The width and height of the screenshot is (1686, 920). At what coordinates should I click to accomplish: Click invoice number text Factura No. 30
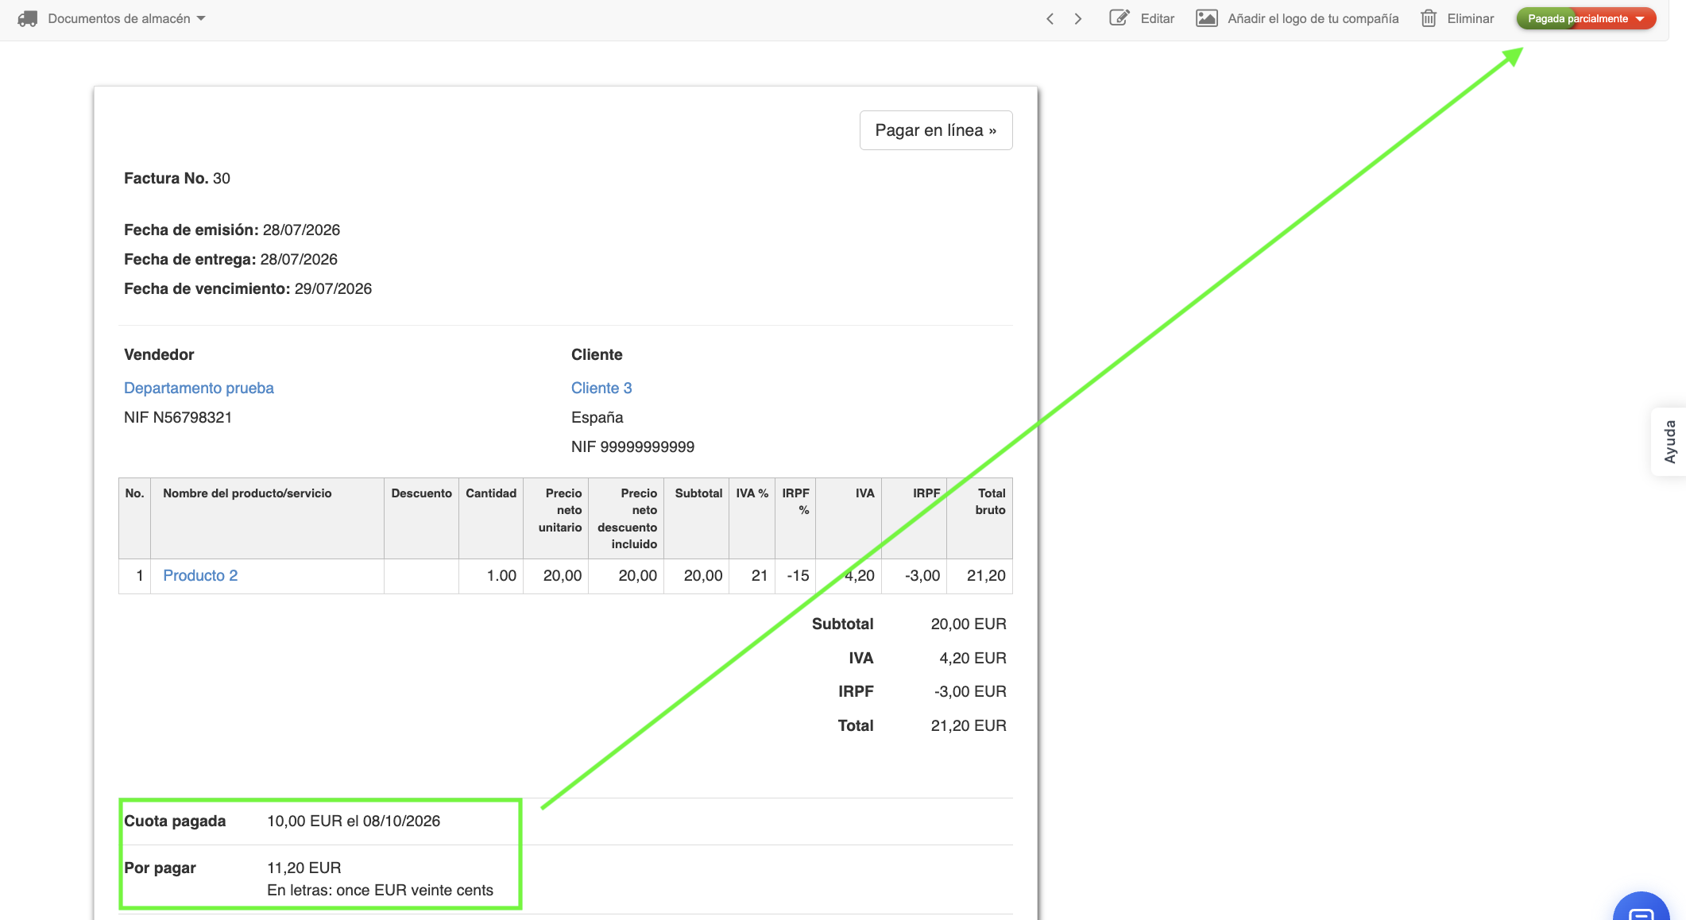tap(177, 178)
